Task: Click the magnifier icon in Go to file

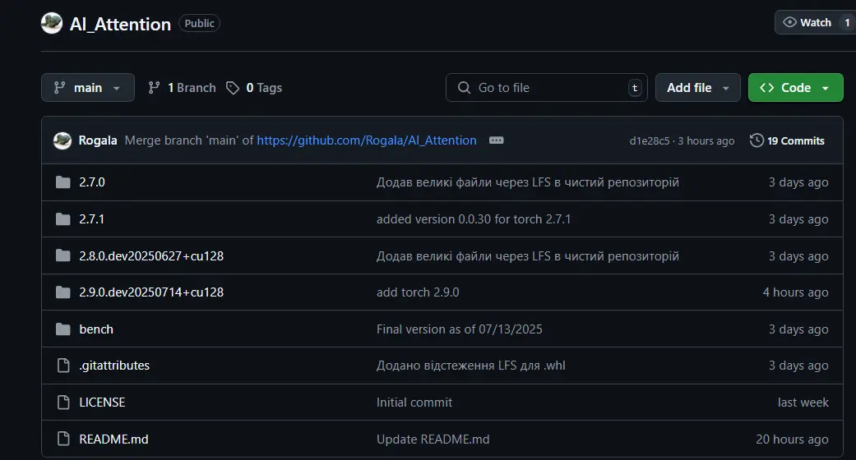Action: coord(464,87)
